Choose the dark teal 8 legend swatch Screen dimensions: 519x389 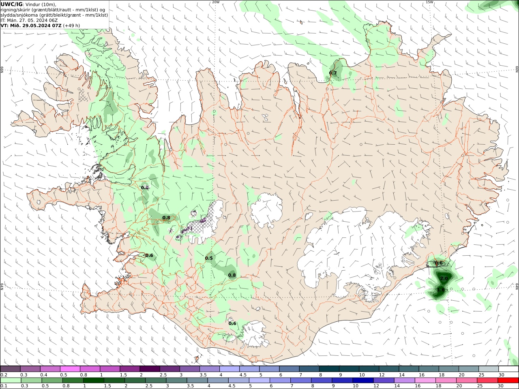click(x=329, y=369)
